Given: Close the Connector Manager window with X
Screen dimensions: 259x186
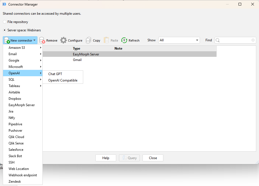Looking at the screenshot, I should 253,4.
